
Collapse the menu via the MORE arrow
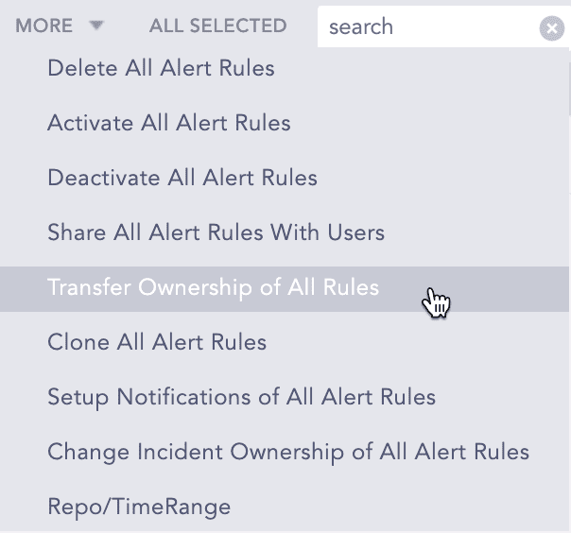96,26
